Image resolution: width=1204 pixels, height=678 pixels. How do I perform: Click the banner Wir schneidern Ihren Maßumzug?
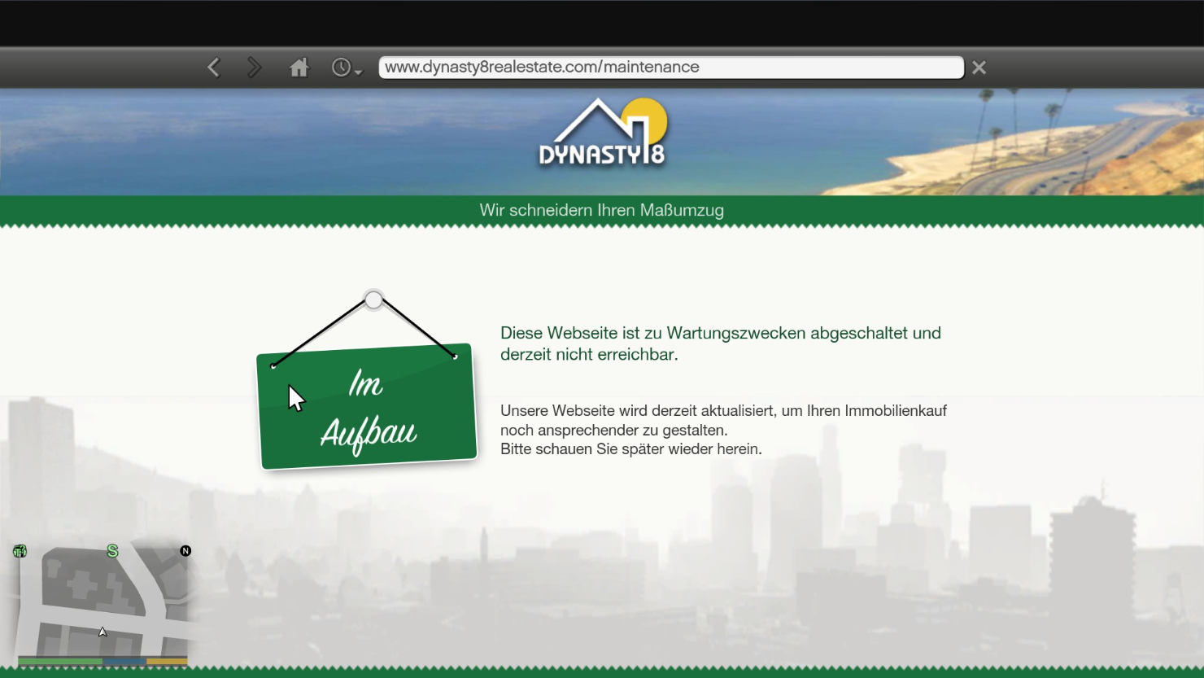pyautogui.click(x=601, y=210)
